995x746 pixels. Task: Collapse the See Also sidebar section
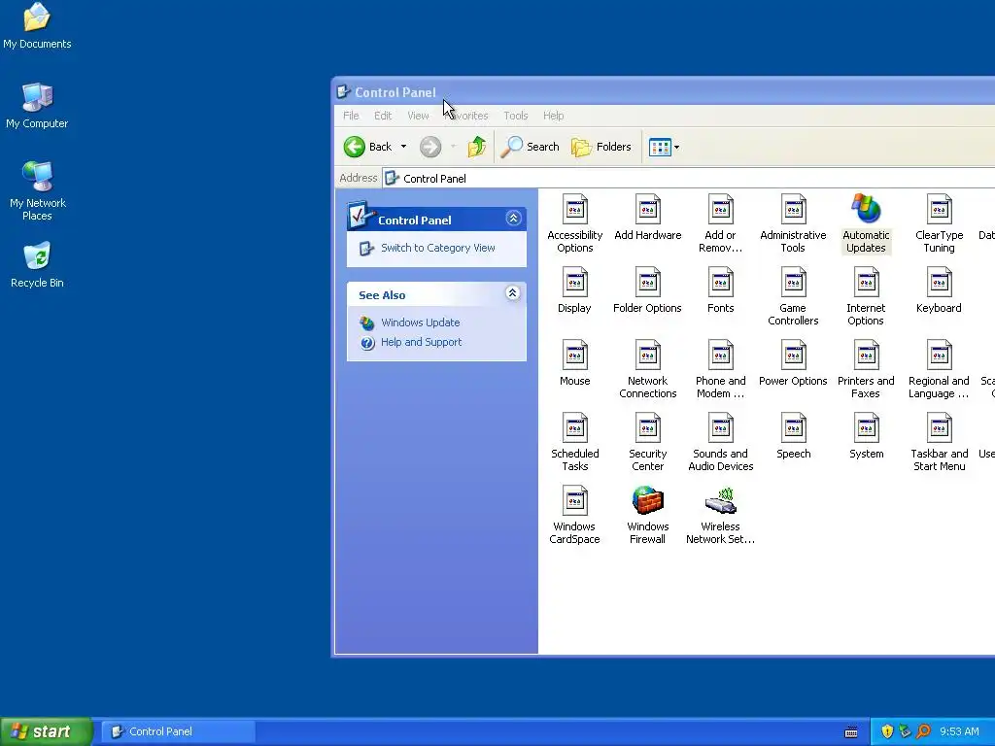(x=513, y=293)
